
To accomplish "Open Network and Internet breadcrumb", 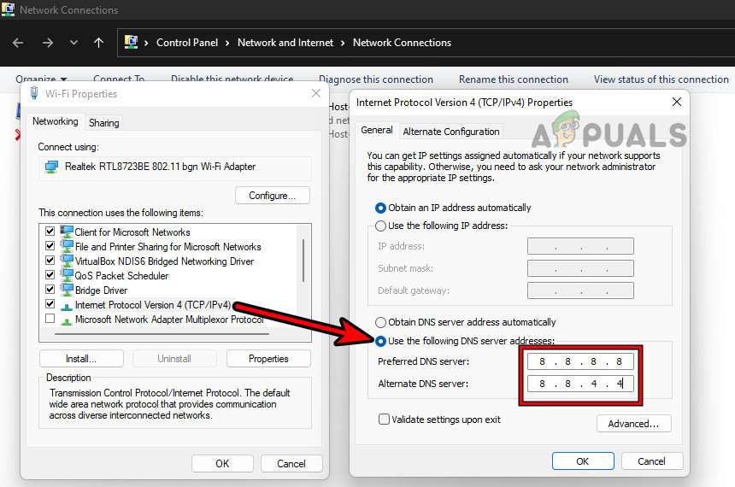I will point(285,43).
